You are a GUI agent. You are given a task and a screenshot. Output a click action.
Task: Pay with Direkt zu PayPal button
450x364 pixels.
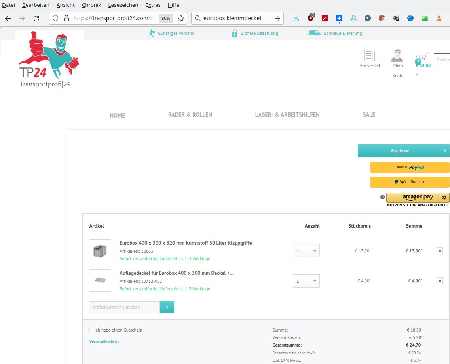(x=410, y=168)
